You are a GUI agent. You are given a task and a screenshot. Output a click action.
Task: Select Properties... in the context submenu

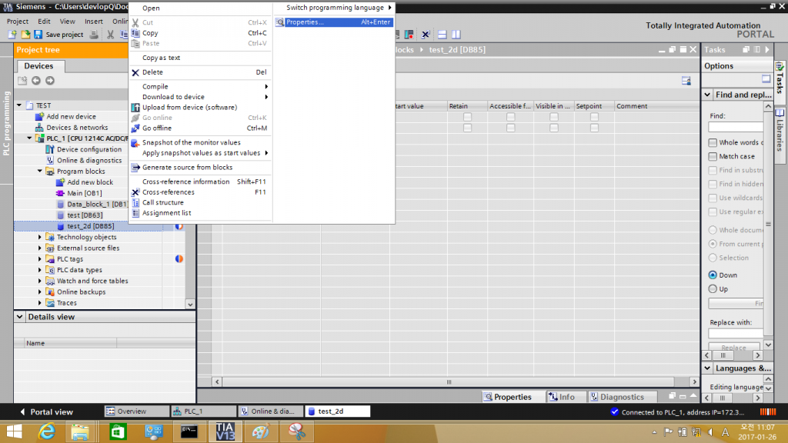tap(334, 22)
